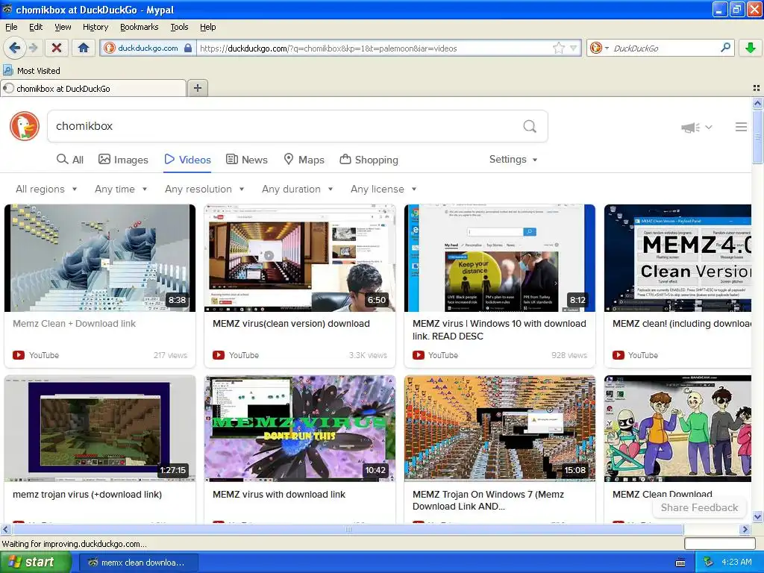Expand the All regions filter
The height and width of the screenshot is (573, 764).
[x=46, y=189]
